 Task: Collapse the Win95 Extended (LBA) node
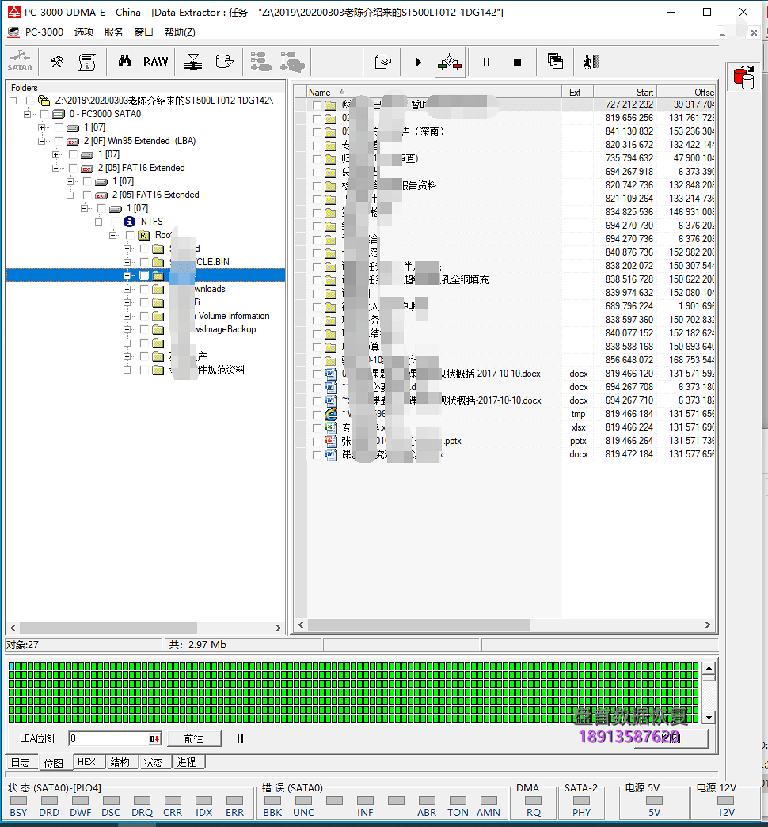click(x=41, y=141)
